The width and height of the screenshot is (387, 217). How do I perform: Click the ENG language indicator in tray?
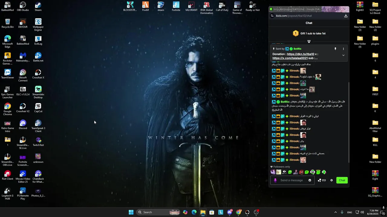(350, 212)
